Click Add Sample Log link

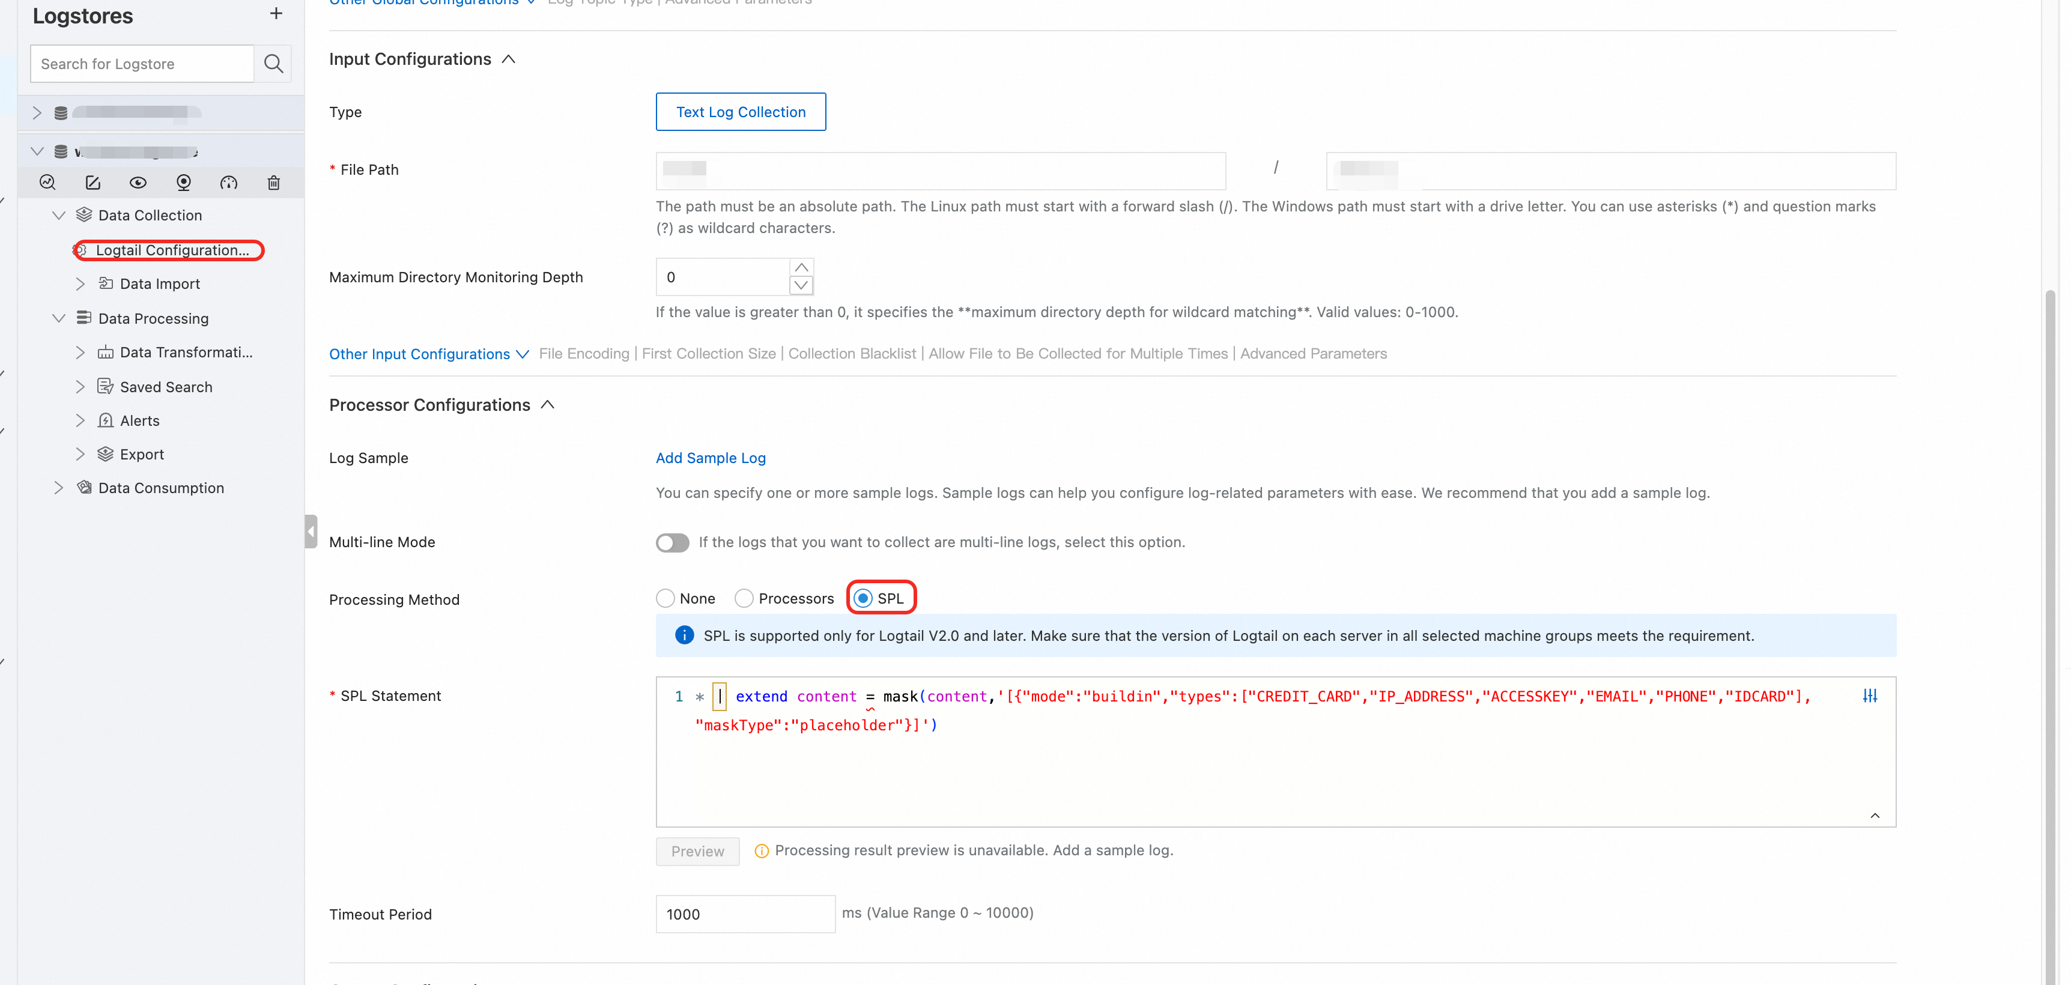tap(711, 458)
